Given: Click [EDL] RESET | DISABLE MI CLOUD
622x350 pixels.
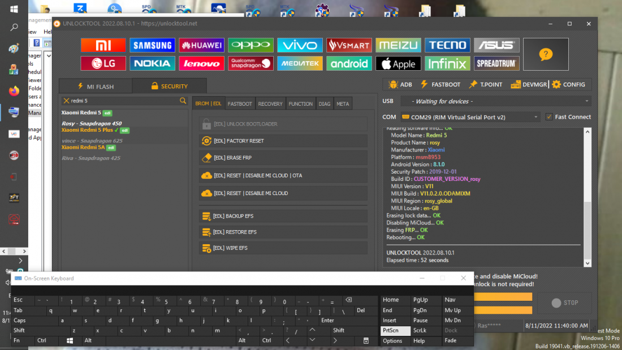Looking at the screenshot, I should [x=283, y=193].
